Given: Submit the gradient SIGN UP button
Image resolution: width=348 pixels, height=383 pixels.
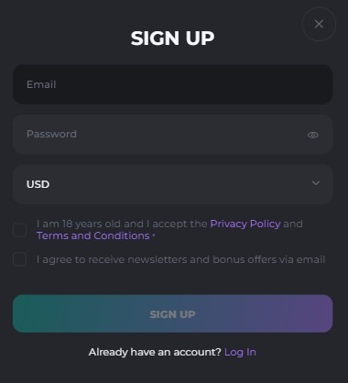Looking at the screenshot, I should click(x=173, y=313).
